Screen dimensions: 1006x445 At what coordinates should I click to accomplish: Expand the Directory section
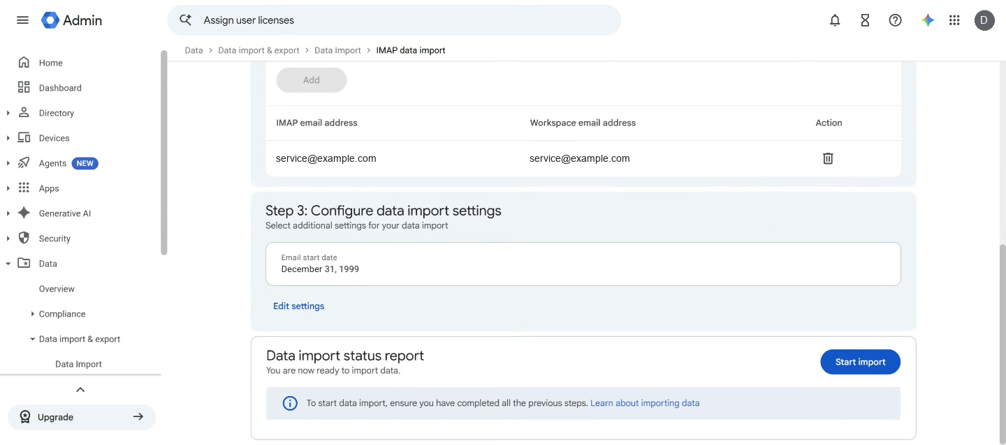[x=8, y=113]
